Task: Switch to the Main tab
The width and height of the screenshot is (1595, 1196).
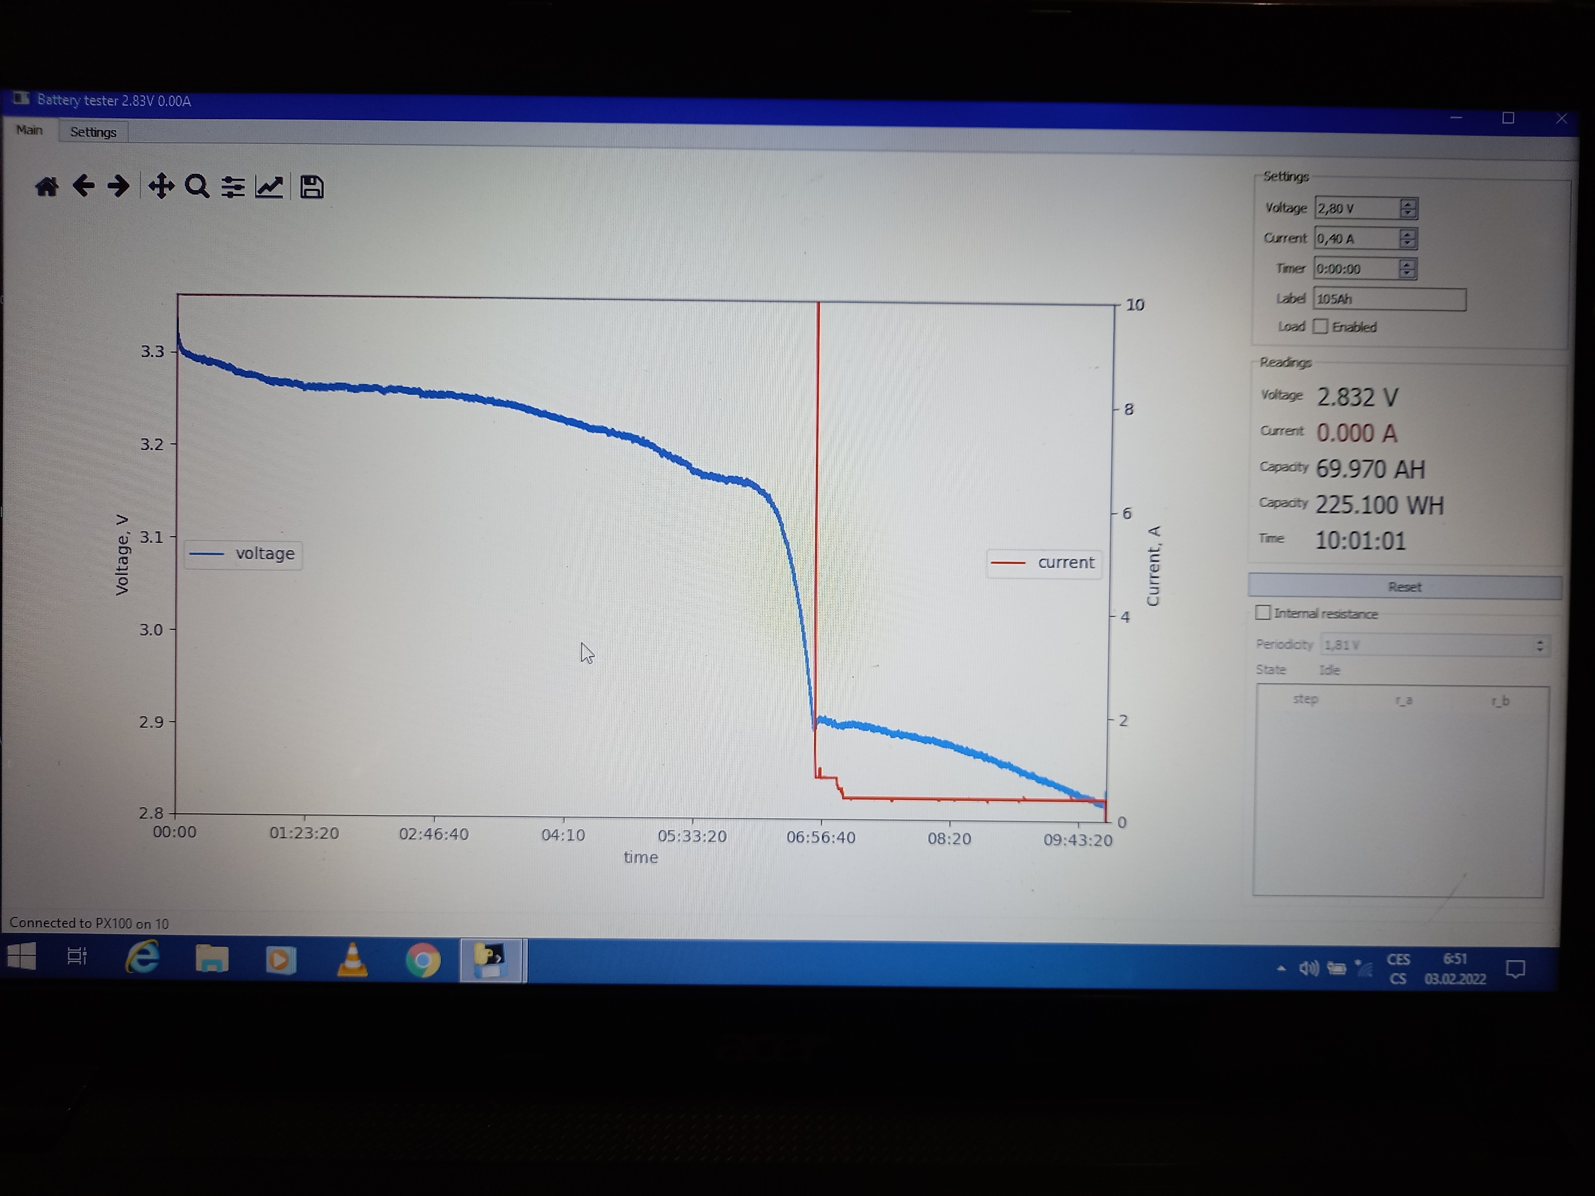Action: [30, 130]
